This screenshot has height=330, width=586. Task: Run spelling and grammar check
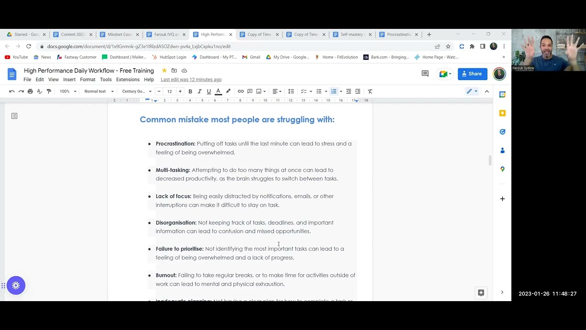pos(39,91)
